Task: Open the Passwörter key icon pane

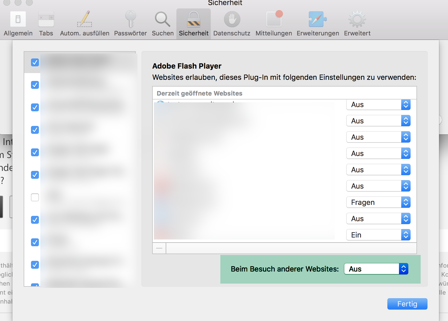Action: pyautogui.click(x=130, y=24)
